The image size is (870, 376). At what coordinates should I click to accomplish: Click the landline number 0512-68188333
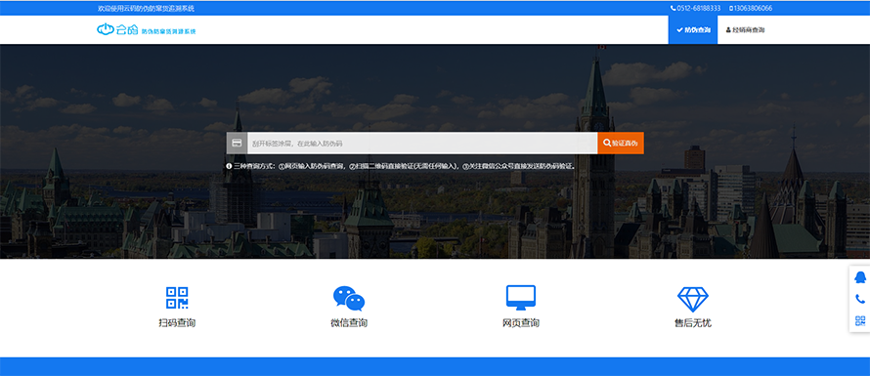[x=699, y=9]
